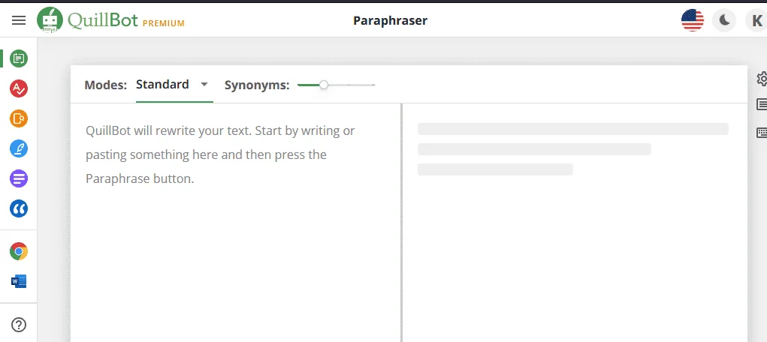Open the K account profile menu
The width and height of the screenshot is (767, 342).
756,20
